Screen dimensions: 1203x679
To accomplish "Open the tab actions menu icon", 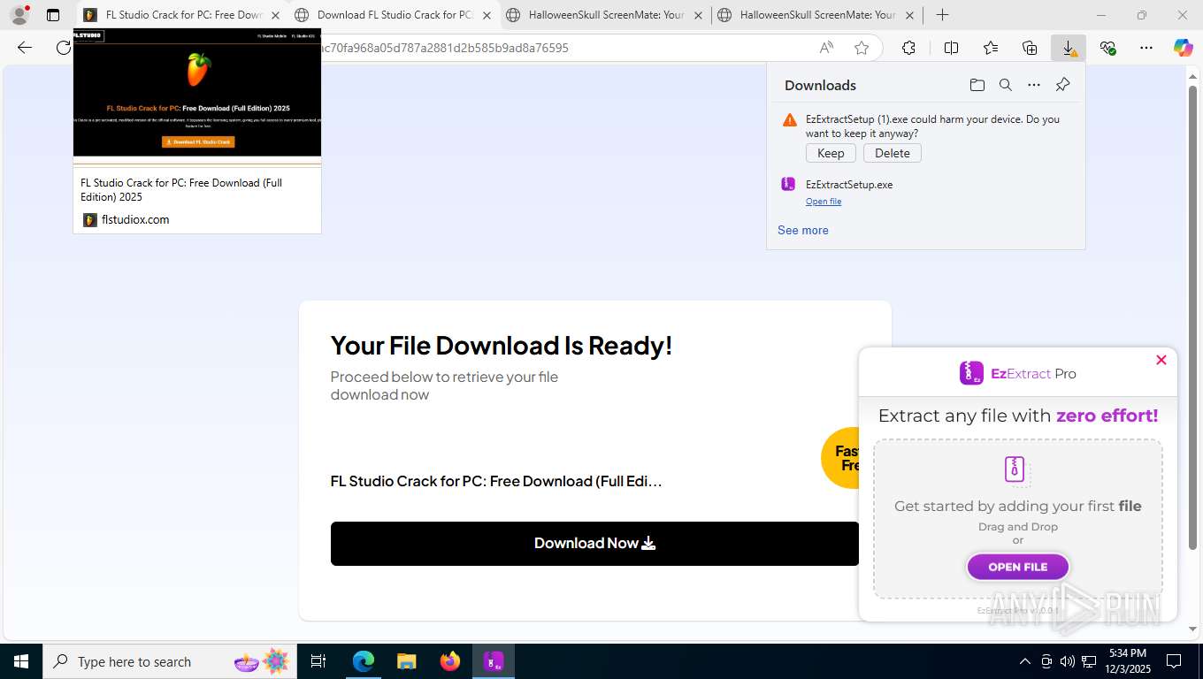I will click(x=53, y=15).
